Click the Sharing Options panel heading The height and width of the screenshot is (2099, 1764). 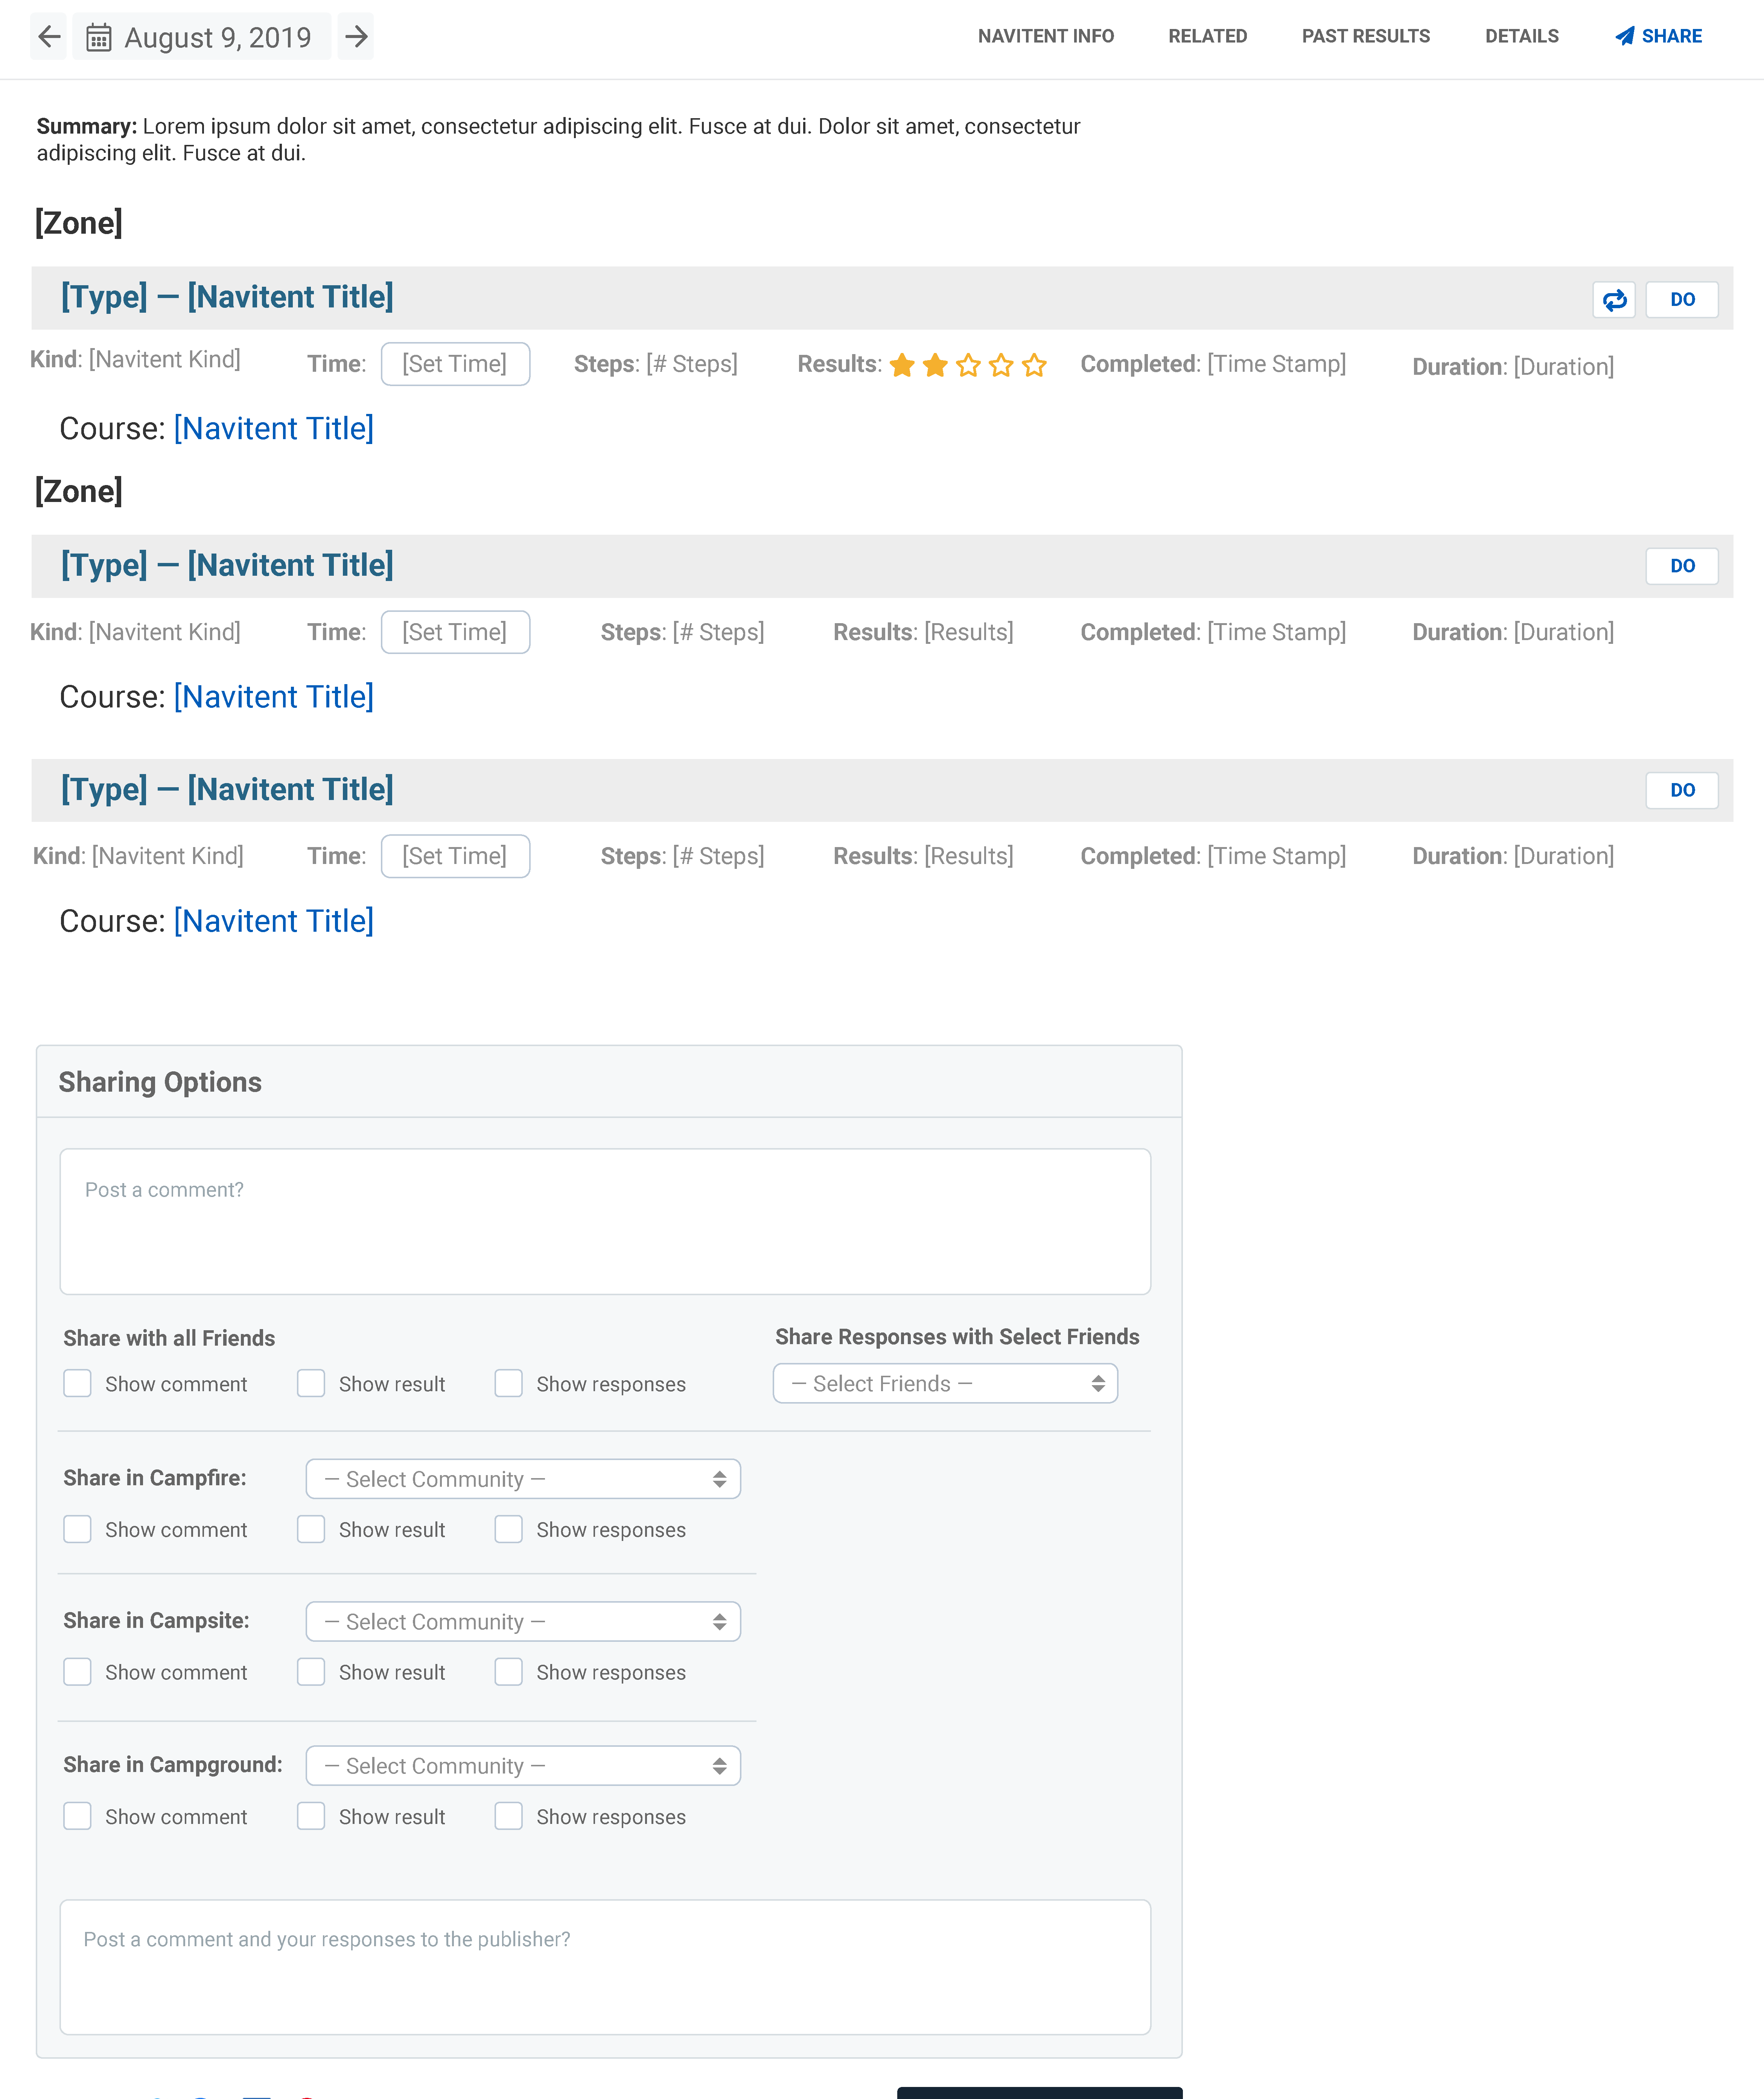tap(160, 1083)
